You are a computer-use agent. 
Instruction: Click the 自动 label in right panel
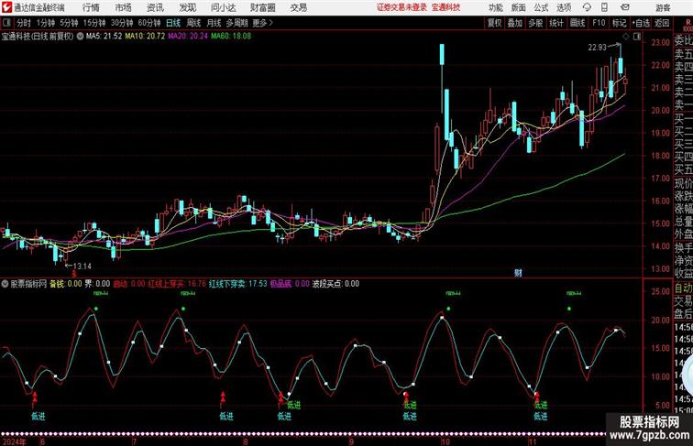point(683,288)
